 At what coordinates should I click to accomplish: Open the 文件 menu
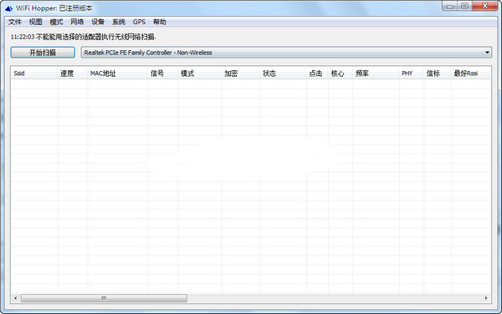click(x=15, y=22)
